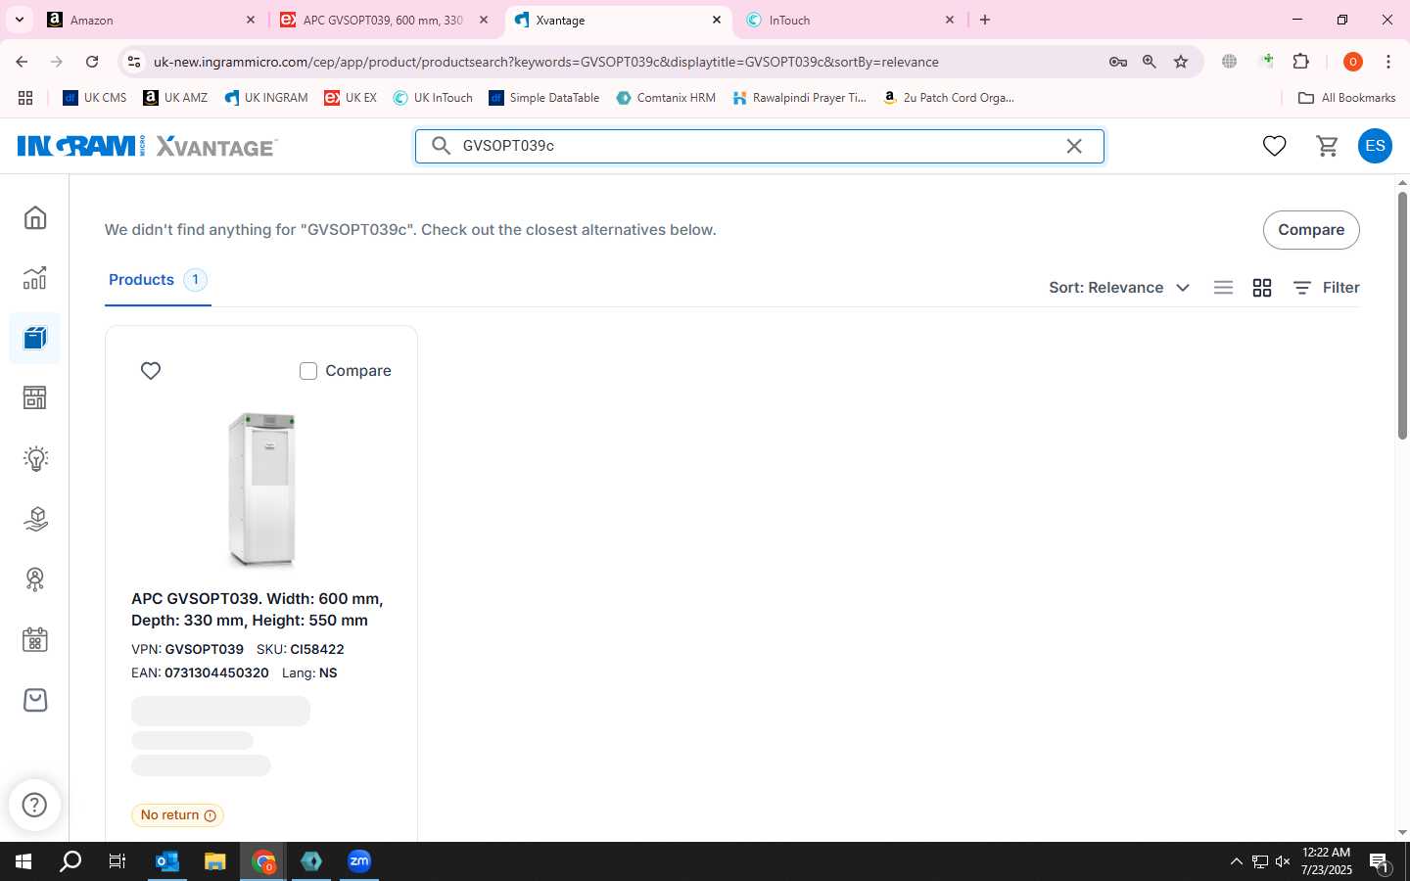Open Windows Start menu

[23, 861]
